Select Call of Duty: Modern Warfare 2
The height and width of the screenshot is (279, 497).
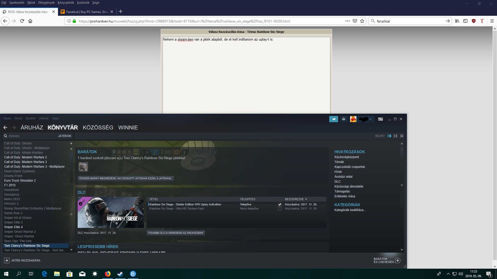point(25,157)
